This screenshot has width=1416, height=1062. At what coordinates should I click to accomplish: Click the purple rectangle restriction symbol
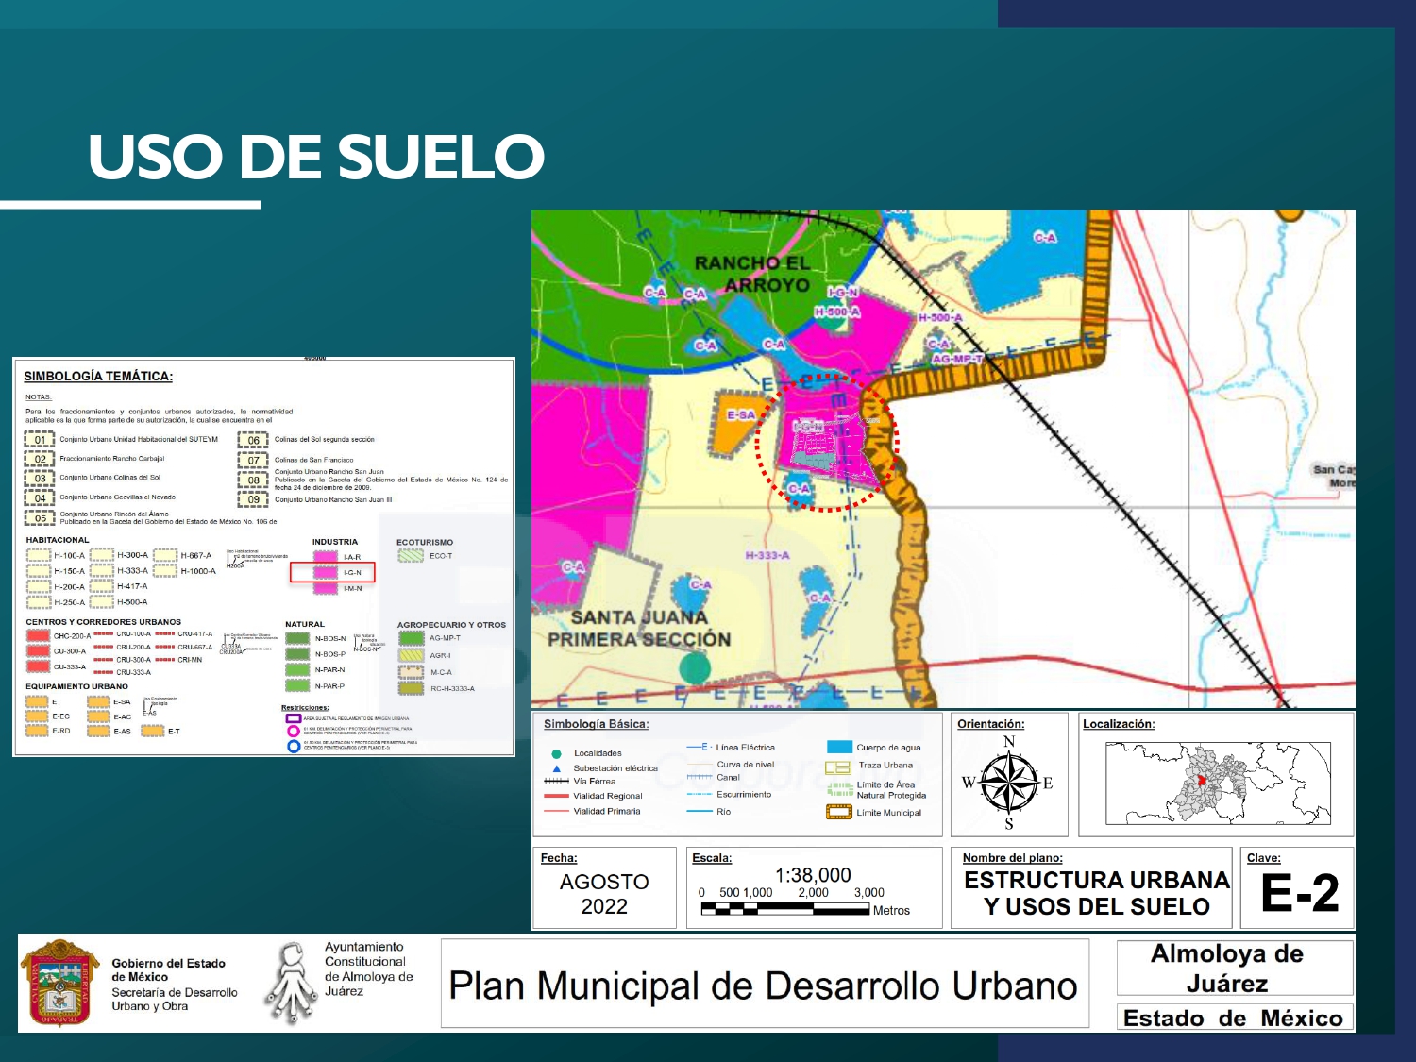click(x=294, y=718)
